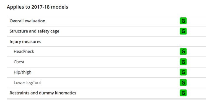Click the Chest green G rating badge

[183, 62]
